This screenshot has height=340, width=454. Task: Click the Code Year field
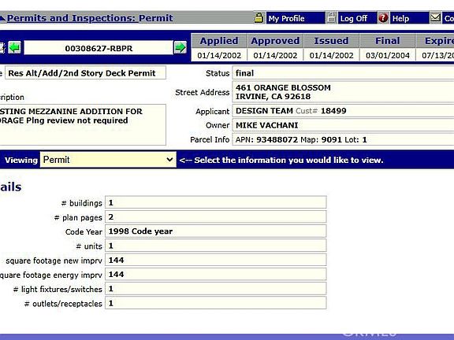[x=216, y=231]
